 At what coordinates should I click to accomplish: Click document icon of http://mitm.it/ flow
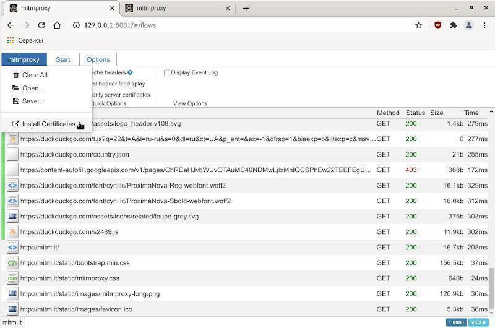pos(12,247)
